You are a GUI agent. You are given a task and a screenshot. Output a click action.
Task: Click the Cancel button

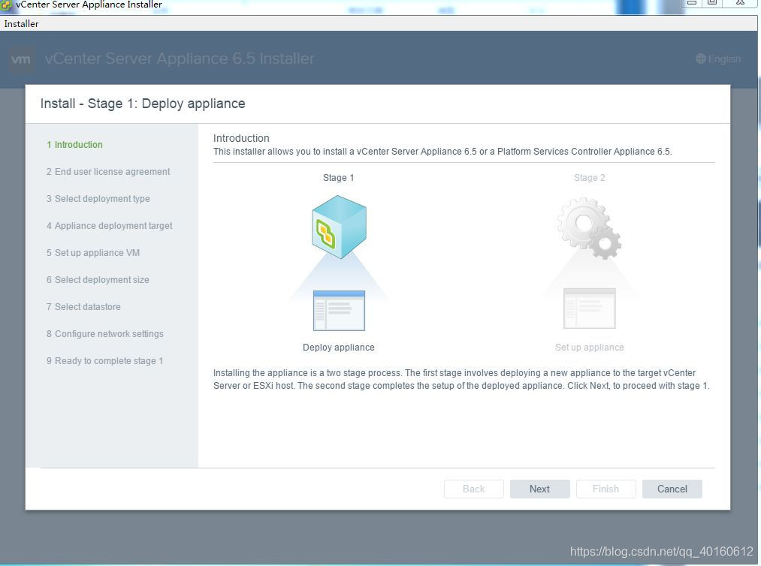pos(672,489)
